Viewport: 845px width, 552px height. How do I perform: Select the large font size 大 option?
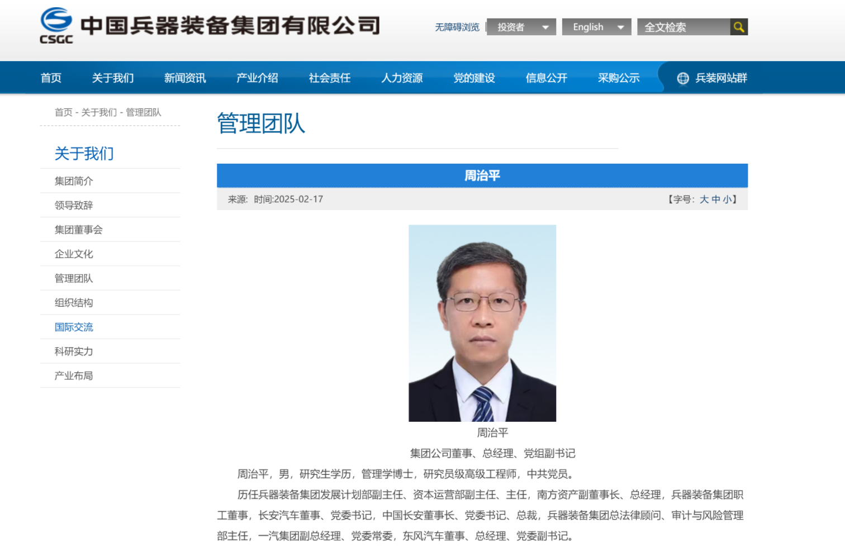704,199
